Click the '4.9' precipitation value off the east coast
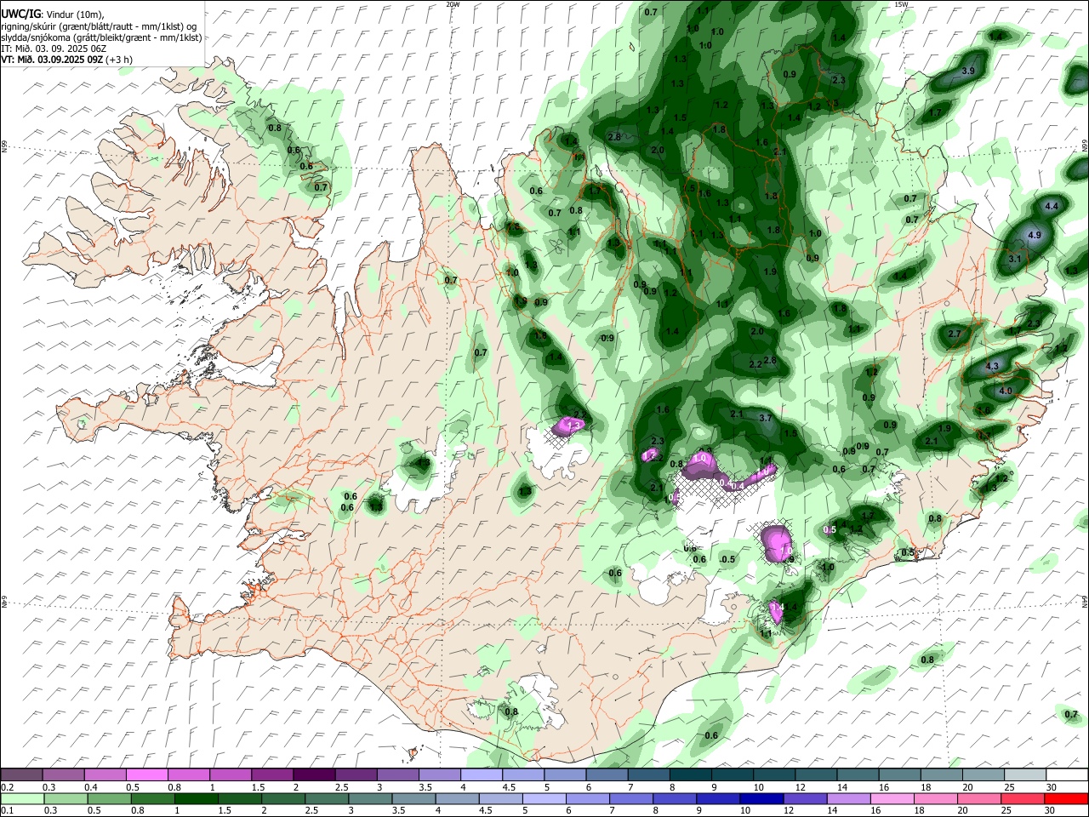The height and width of the screenshot is (817, 1089). point(1035,235)
